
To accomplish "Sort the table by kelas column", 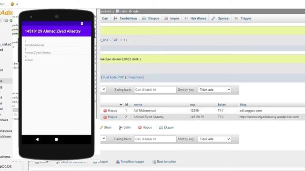I will (x=222, y=104).
